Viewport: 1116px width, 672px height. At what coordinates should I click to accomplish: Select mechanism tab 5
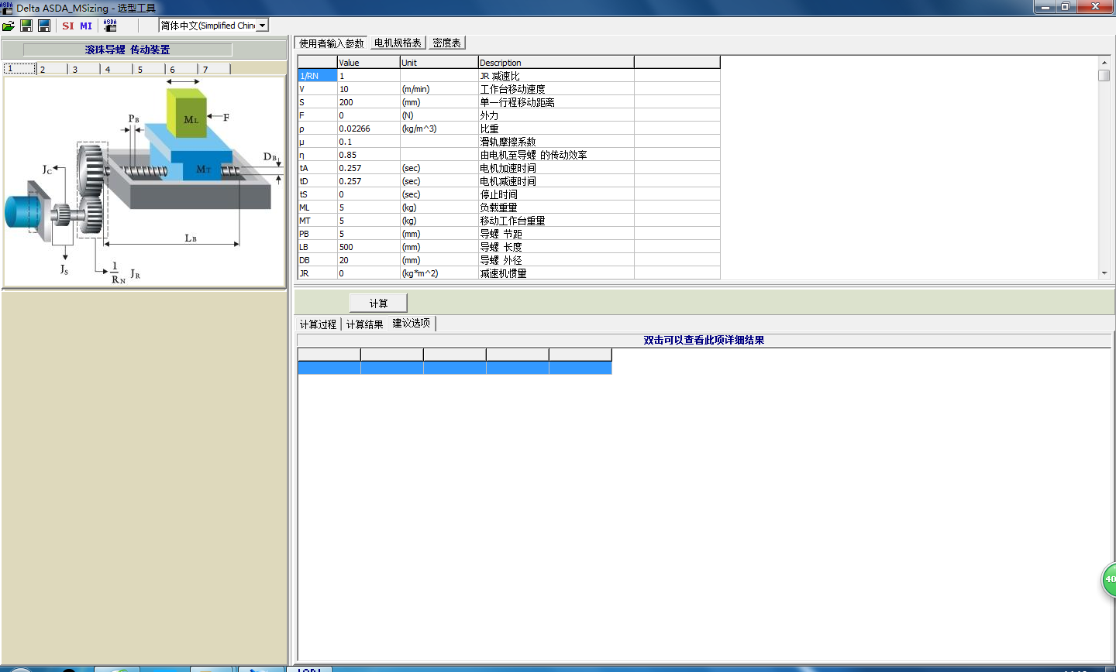[150, 69]
